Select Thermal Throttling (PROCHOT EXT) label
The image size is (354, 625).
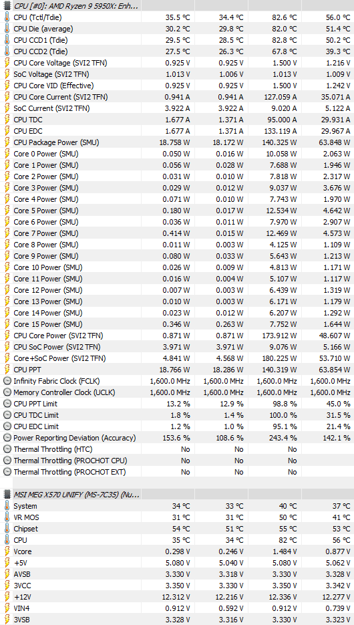69,471
